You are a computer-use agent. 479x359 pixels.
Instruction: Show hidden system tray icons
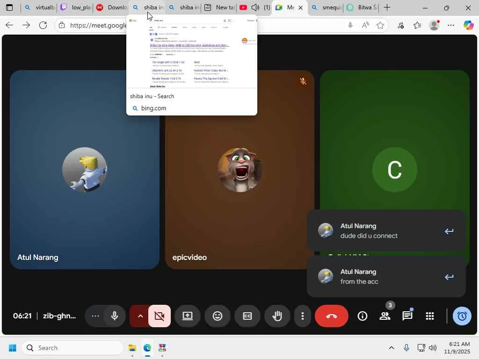click(x=392, y=348)
